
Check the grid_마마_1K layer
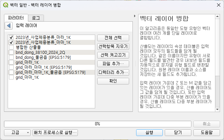tap(11, 77)
